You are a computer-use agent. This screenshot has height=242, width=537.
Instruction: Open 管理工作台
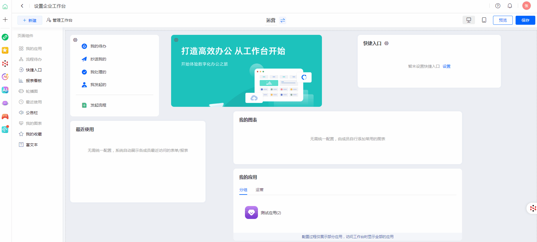(x=59, y=20)
